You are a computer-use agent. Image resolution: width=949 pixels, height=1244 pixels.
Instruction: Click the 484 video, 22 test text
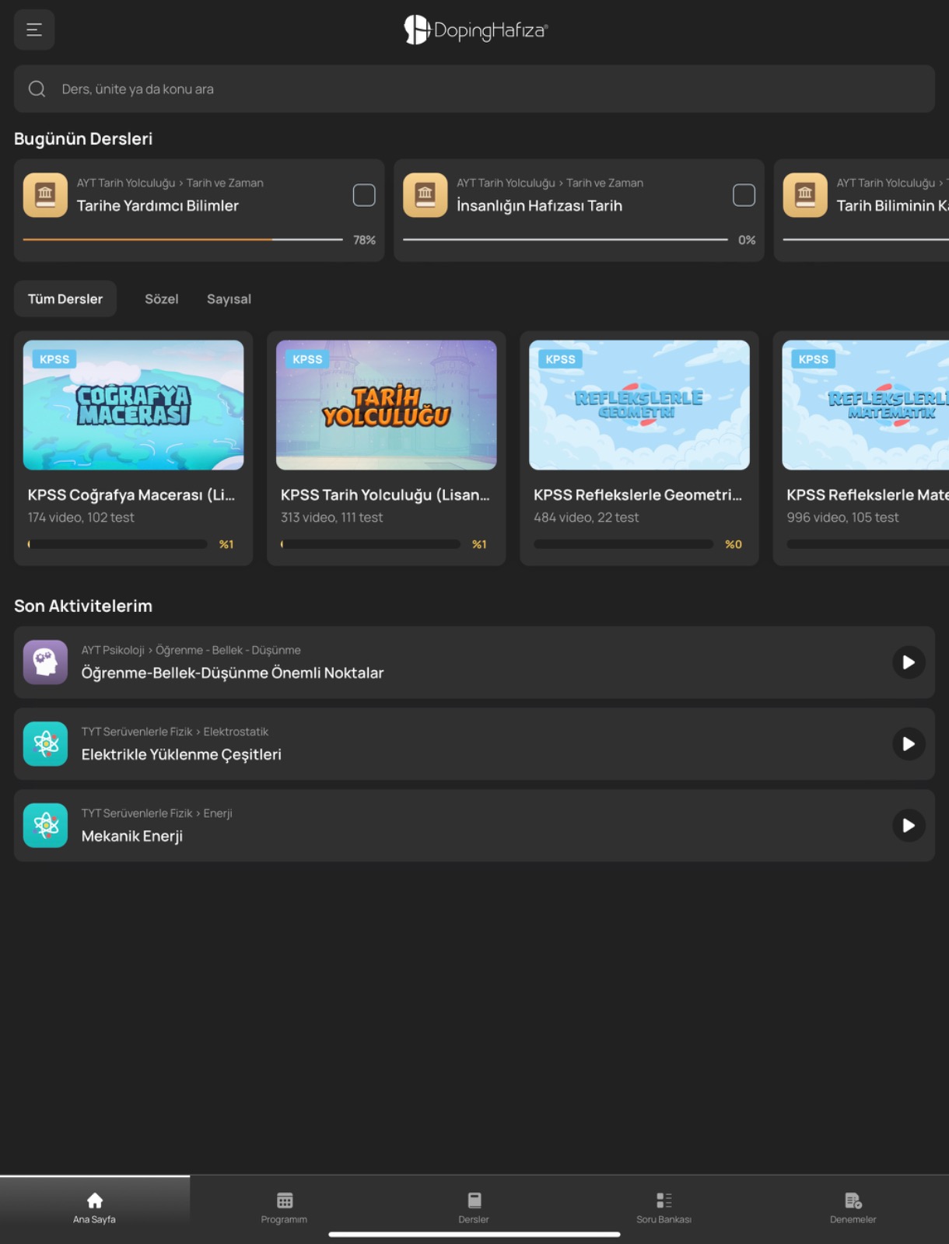point(587,518)
